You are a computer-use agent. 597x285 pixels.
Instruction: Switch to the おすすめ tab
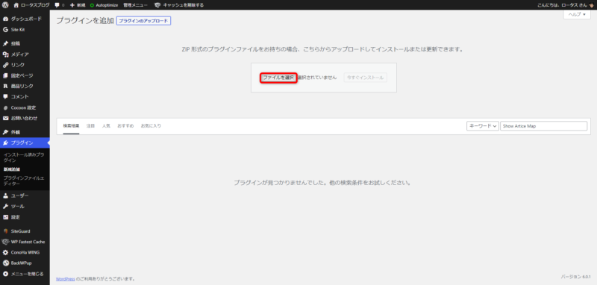click(x=125, y=126)
